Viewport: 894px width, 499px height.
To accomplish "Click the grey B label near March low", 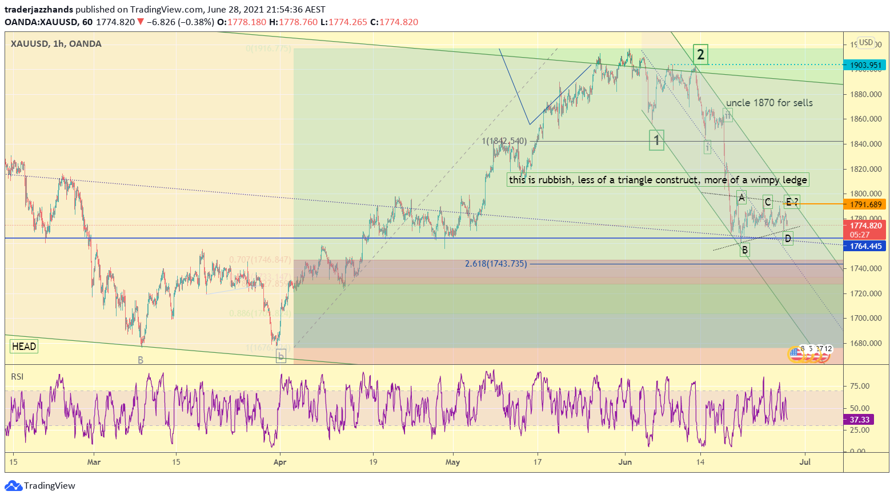I will (141, 360).
